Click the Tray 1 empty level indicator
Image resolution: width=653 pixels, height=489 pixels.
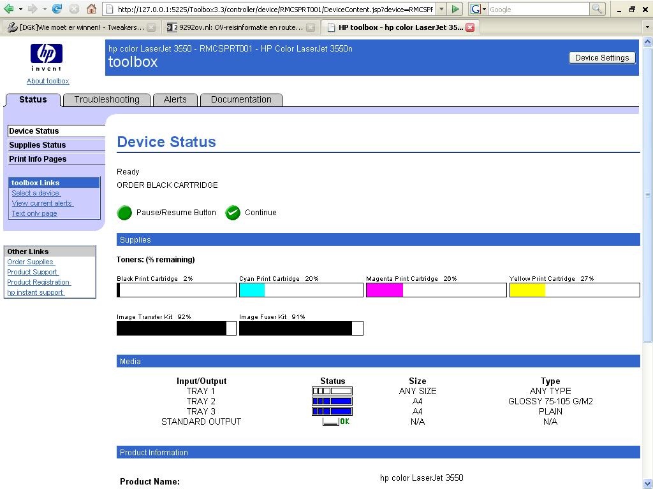coord(332,391)
